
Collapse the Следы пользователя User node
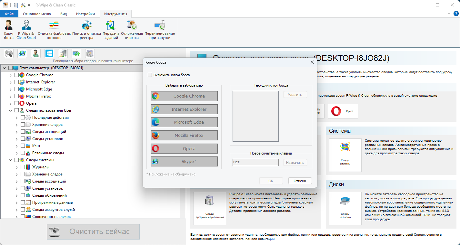coord(11,110)
